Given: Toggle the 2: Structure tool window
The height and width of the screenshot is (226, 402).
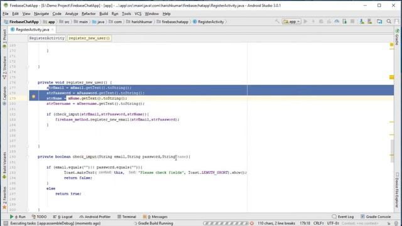Looking at the screenshot, I should click(4, 67).
